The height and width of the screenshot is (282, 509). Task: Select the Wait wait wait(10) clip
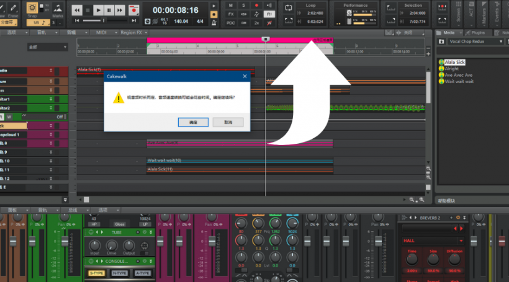pos(240,161)
